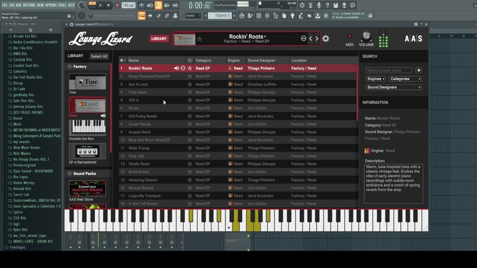This screenshot has width=477, height=268.
Task: Click the 140 tempo field
Action: 128,5
